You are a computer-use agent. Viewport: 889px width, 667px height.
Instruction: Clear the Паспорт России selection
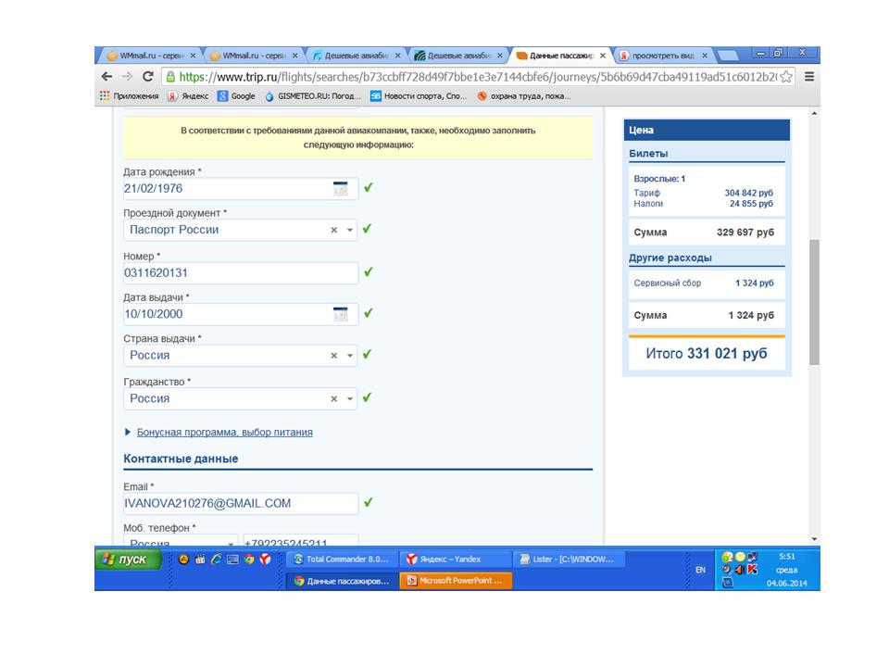click(x=334, y=231)
